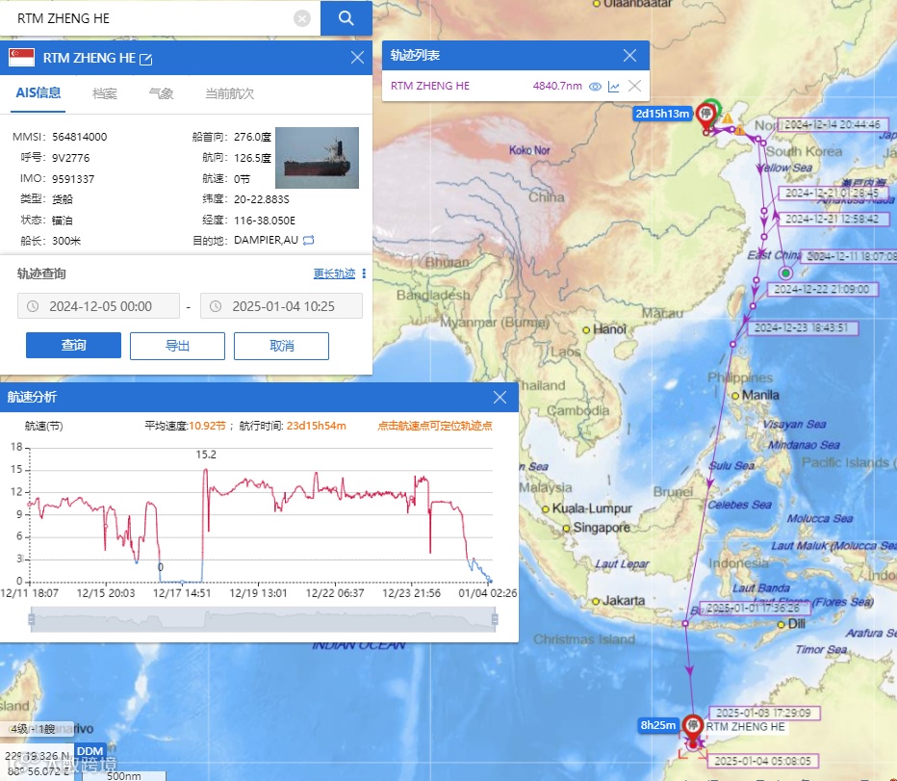Click the RTM ZHENG HE map ship label

(x=745, y=727)
